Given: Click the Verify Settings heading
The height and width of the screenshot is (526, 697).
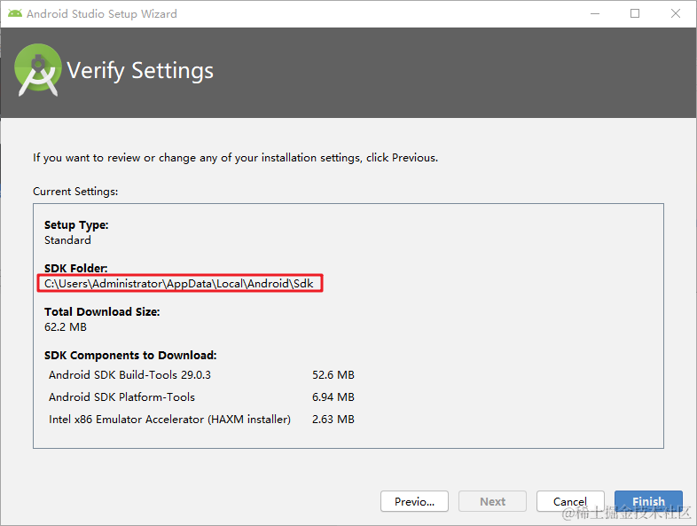Looking at the screenshot, I should coord(140,71).
